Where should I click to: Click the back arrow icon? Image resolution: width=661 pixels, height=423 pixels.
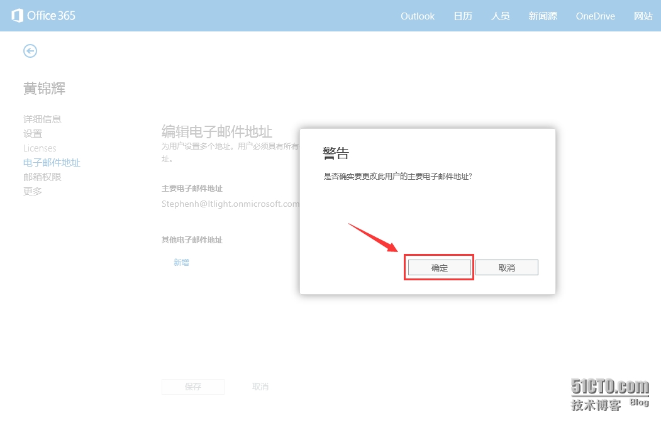pos(30,51)
